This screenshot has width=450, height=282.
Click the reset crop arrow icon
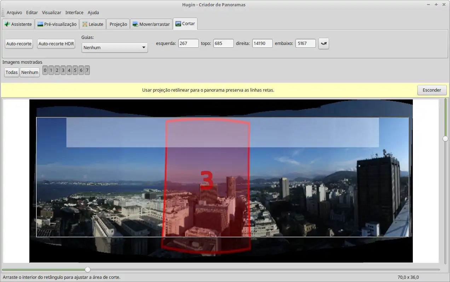(x=323, y=44)
